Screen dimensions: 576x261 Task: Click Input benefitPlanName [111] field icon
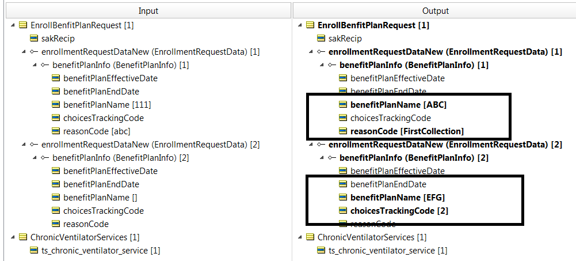click(x=56, y=105)
